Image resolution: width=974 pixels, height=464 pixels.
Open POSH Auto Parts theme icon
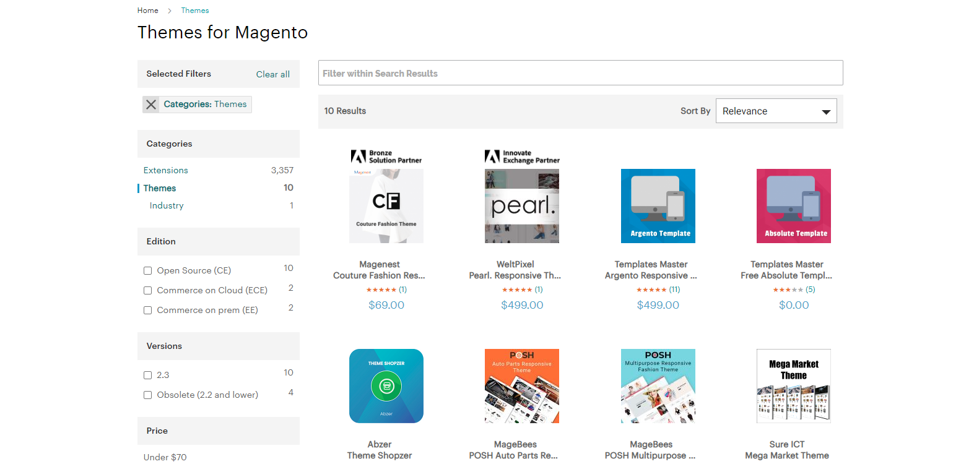pos(522,386)
